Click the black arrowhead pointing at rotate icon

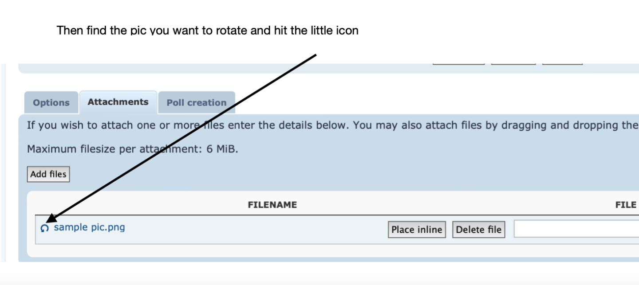coord(52,218)
